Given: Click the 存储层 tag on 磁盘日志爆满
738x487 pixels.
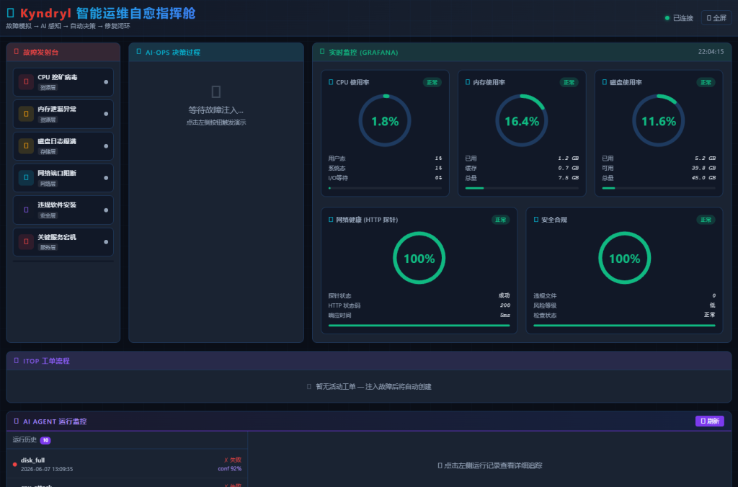Looking at the screenshot, I should coord(48,151).
